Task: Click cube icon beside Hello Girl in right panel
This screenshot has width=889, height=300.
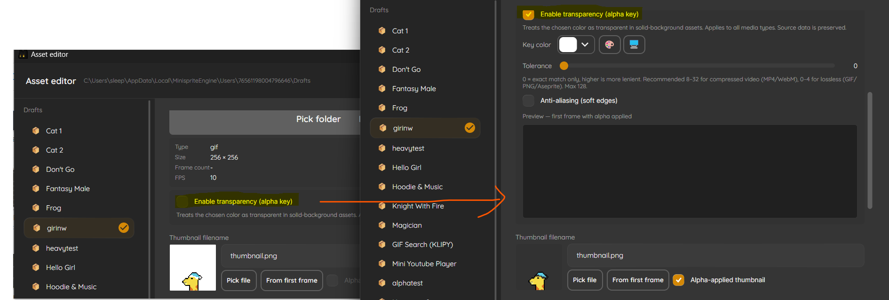Action: [x=382, y=167]
